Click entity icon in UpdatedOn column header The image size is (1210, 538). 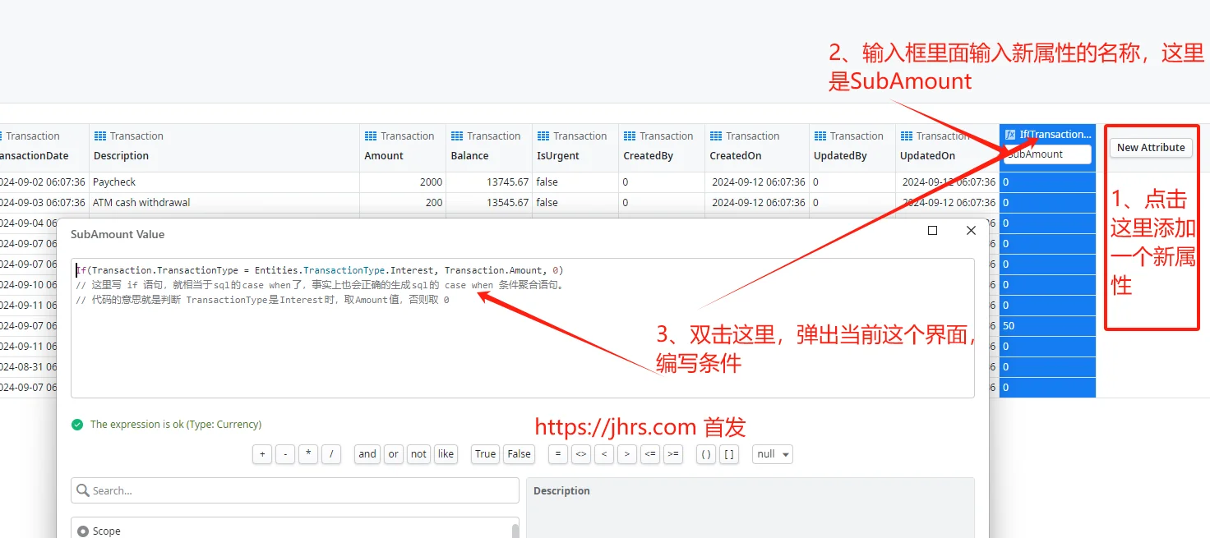click(907, 136)
